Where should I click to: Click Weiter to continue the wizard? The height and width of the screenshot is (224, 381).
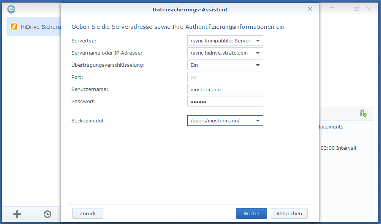(x=251, y=213)
